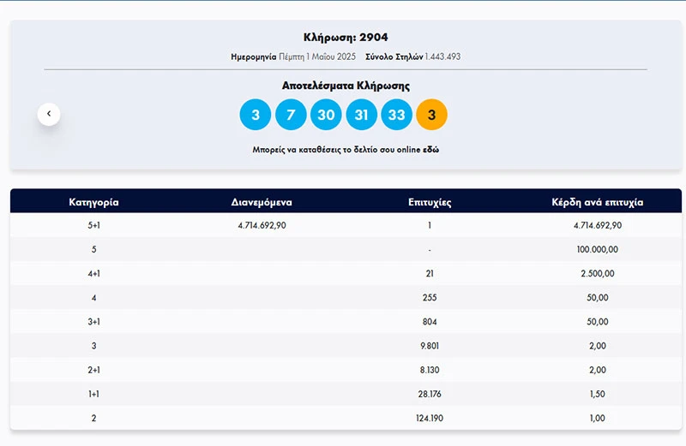The width and height of the screenshot is (686, 446).
Task: Click the 4.714.692,90 amount under Διανεμόμενα
Action: [x=262, y=226]
